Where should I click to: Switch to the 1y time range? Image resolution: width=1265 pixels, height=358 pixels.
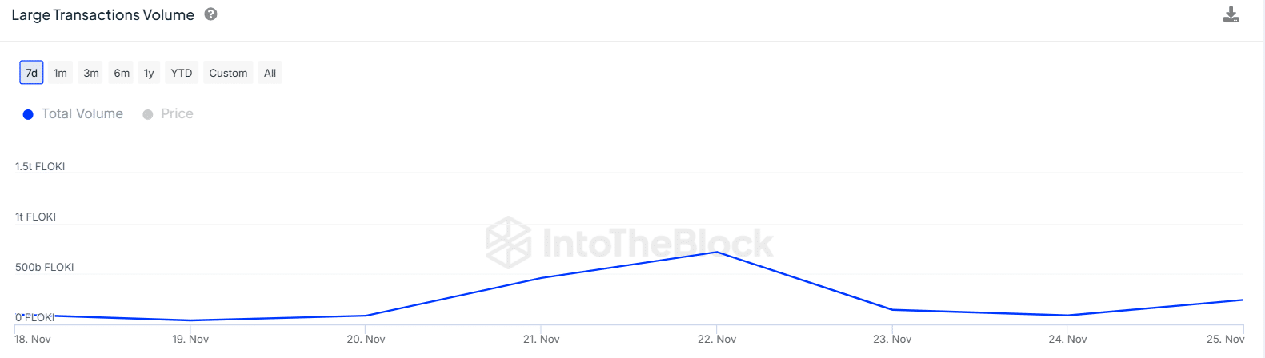click(x=149, y=73)
